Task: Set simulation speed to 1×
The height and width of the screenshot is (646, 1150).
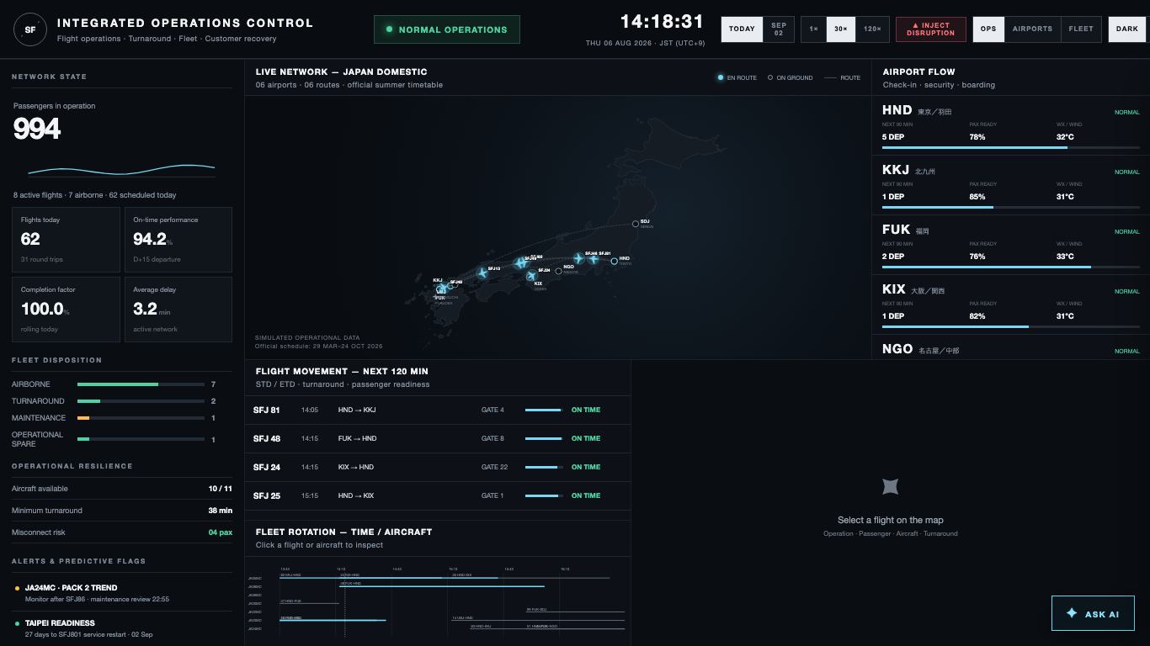Action: coord(813,29)
